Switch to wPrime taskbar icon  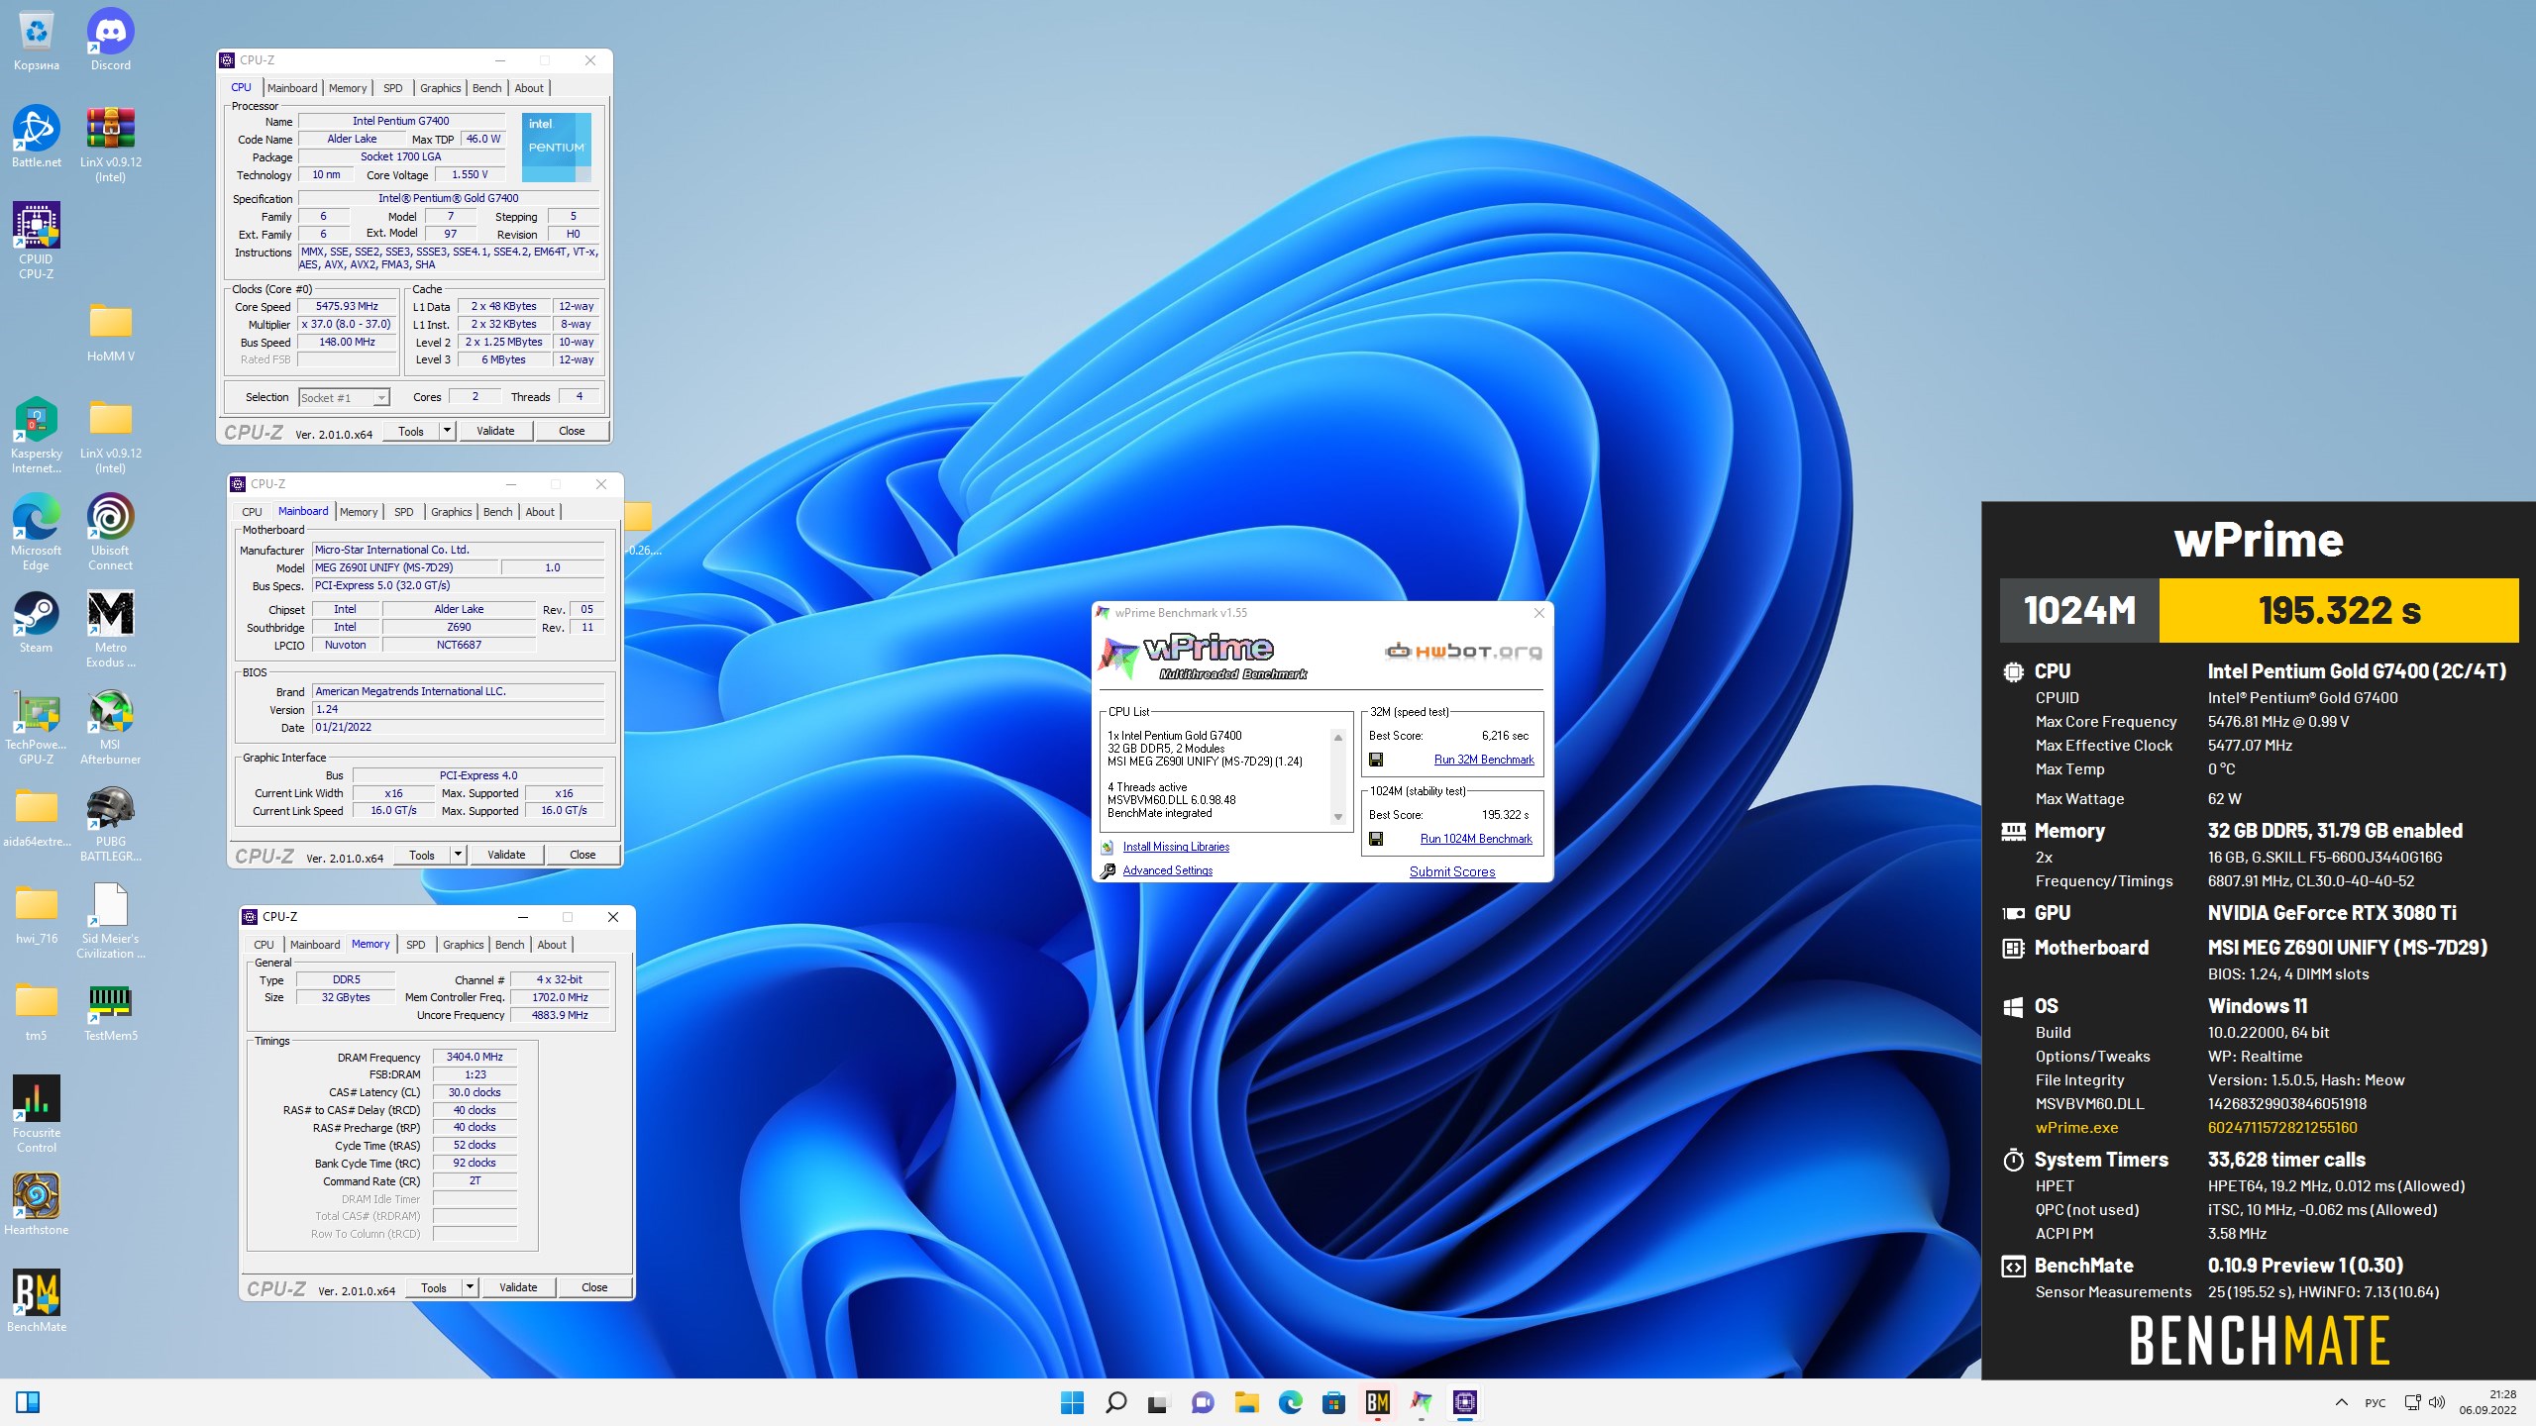pyautogui.click(x=1421, y=1401)
